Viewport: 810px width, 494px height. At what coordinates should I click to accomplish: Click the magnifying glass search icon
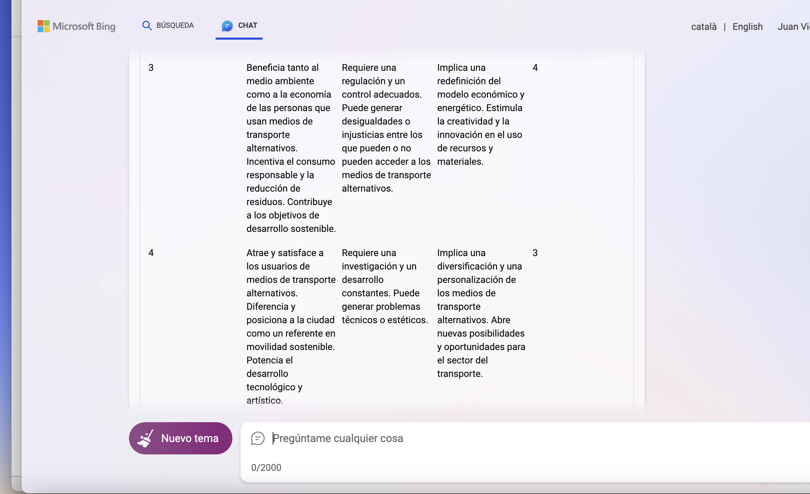tap(147, 26)
